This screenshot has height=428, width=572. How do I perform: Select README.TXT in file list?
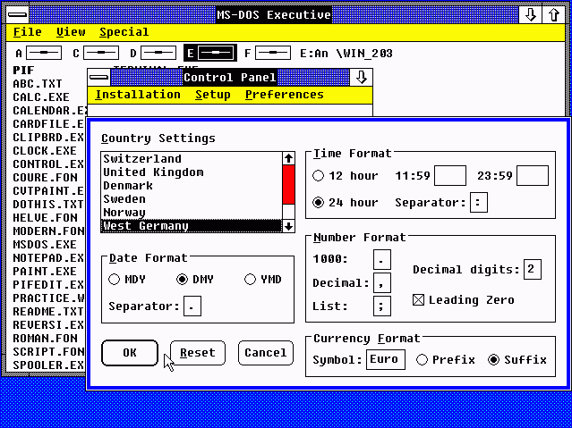pyautogui.click(x=48, y=312)
